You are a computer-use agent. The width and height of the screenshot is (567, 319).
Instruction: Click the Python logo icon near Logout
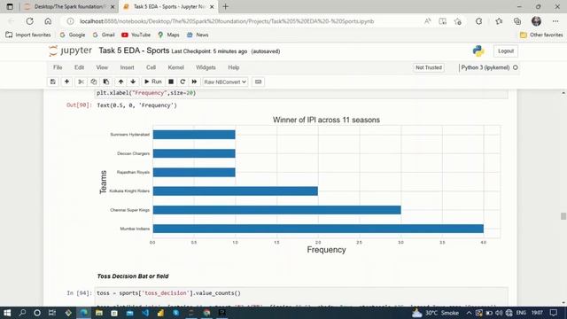(478, 51)
